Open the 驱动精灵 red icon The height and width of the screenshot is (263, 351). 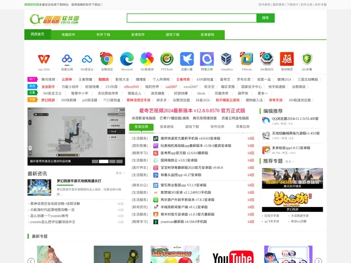point(287,59)
